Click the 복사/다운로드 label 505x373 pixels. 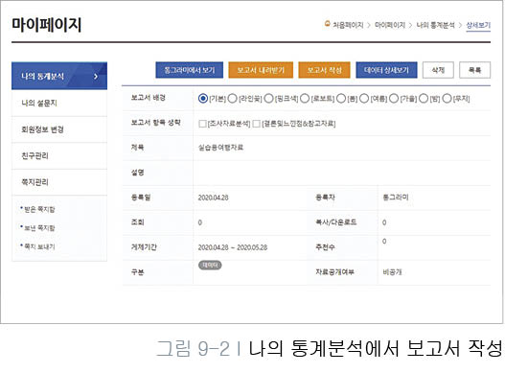pyautogui.click(x=336, y=222)
